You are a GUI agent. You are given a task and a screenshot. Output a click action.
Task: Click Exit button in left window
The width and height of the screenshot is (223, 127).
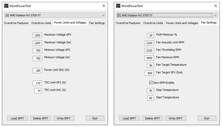coord(95,118)
